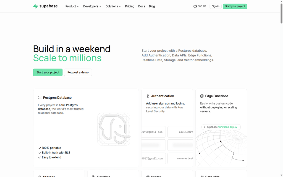283x177 pixels.
Task: Click the alex16019 email cell
Action: click(x=180, y=132)
